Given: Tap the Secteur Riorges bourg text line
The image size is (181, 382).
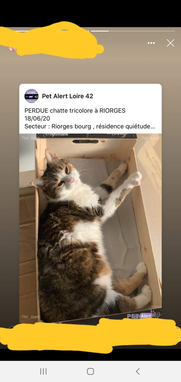Looking at the screenshot, I should coord(90,127).
